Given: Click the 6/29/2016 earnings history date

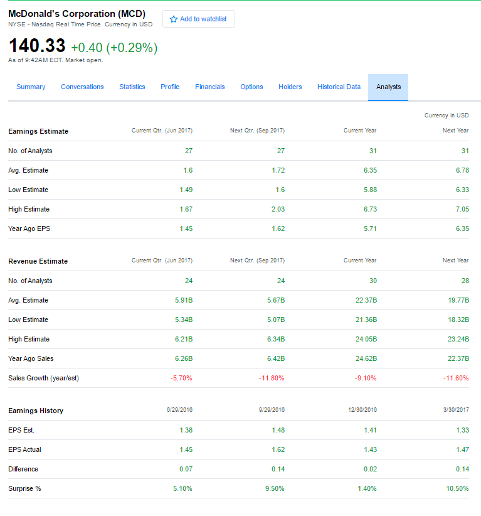Looking at the screenshot, I should pos(179,410).
